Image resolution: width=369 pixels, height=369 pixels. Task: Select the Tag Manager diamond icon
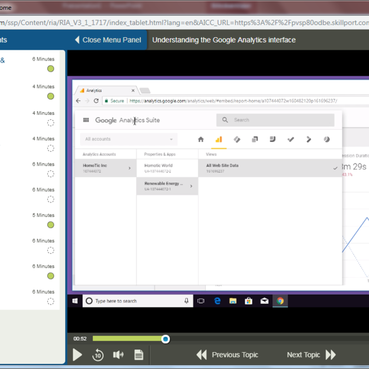point(237,139)
